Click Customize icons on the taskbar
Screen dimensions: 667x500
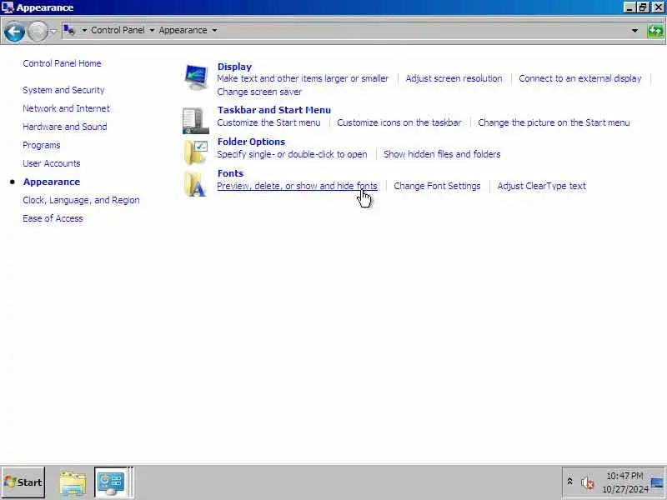pos(399,122)
